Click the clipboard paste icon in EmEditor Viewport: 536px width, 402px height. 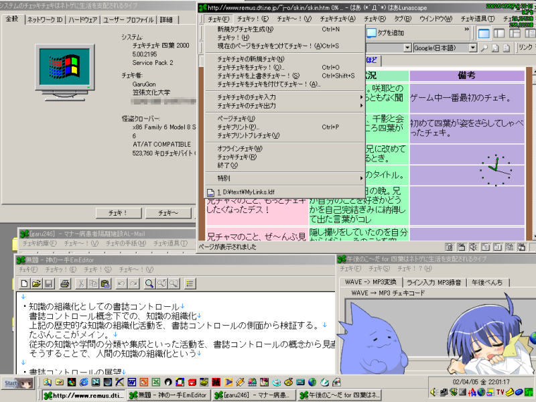[x=105, y=283]
